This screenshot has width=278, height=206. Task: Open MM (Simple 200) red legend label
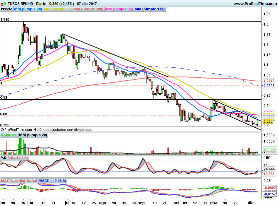coord(88,9)
